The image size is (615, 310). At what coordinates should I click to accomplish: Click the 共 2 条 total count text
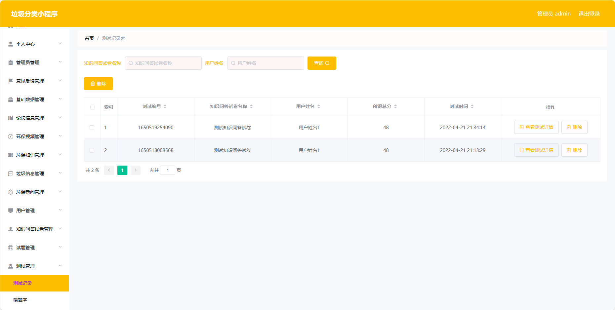click(93, 170)
